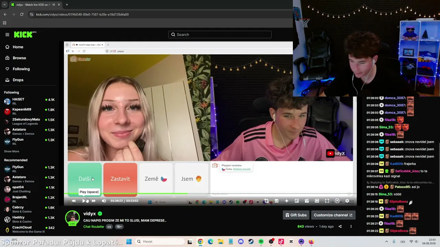Image resolution: width=440 pixels, height=247 pixels.
Task: Open the playback speed control icon
Action: (337, 201)
